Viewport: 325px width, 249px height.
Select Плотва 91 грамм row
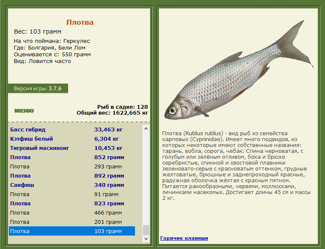click(72, 194)
